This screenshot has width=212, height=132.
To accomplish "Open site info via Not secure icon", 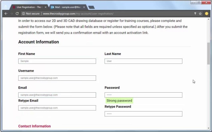I will pyautogui.click(x=24, y=14).
